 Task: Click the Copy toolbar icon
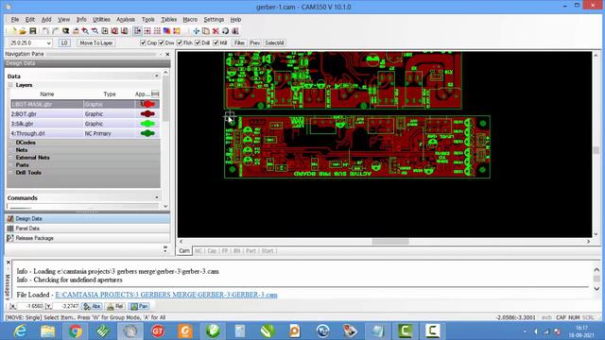[x=206, y=31]
